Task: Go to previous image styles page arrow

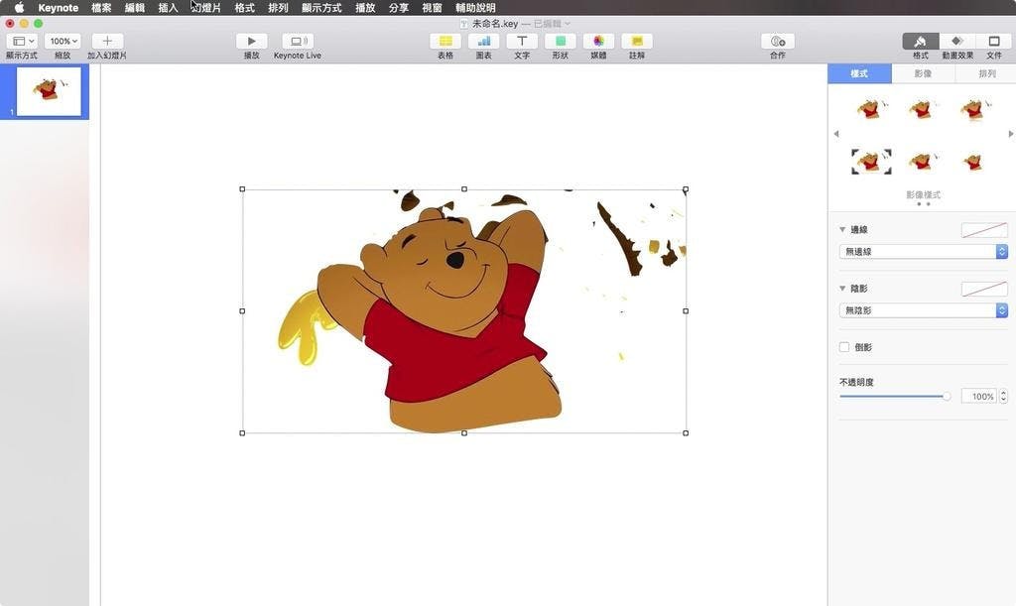Action: click(x=835, y=133)
